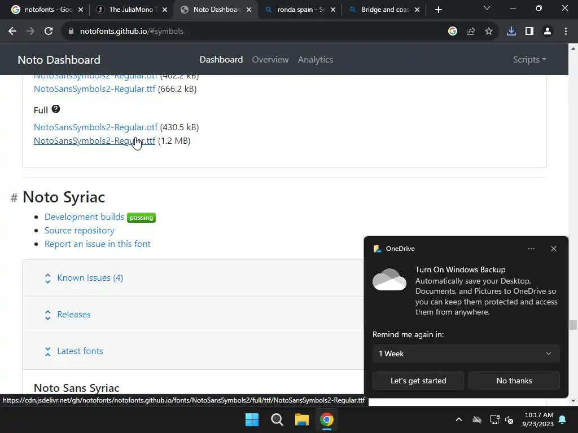Collapse the Latest fonts section

80,351
